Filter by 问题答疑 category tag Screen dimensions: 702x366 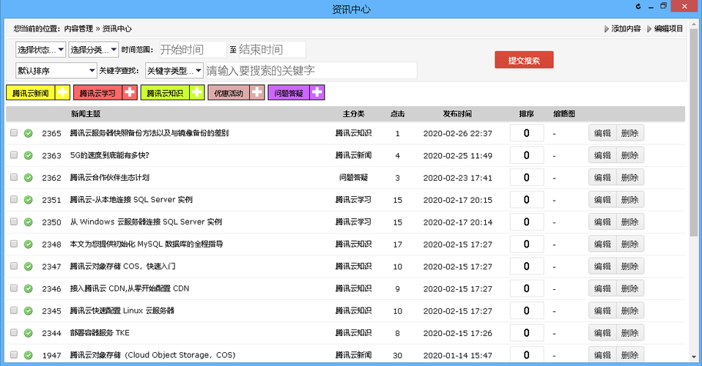tap(289, 93)
